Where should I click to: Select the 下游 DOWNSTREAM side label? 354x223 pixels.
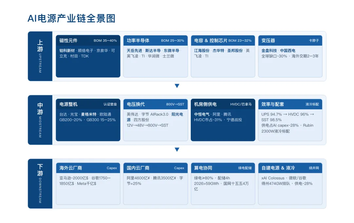coord(40,183)
